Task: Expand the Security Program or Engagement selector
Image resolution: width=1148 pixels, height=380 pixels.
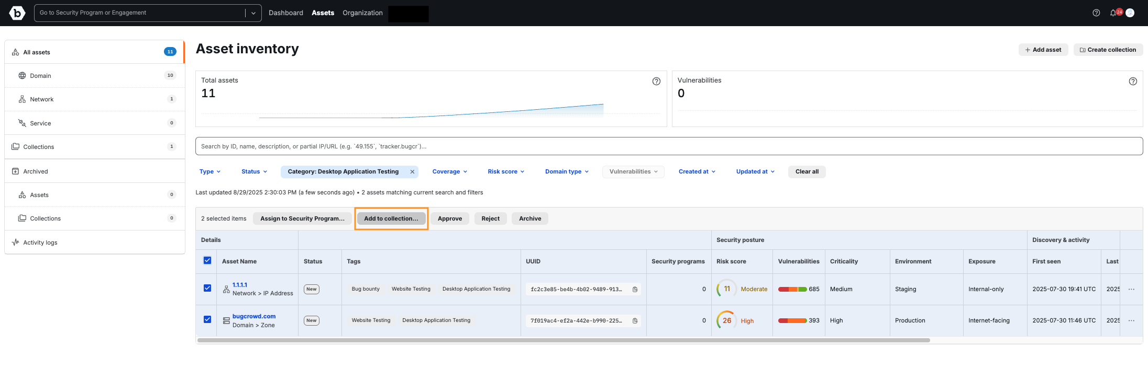Action: (253, 13)
